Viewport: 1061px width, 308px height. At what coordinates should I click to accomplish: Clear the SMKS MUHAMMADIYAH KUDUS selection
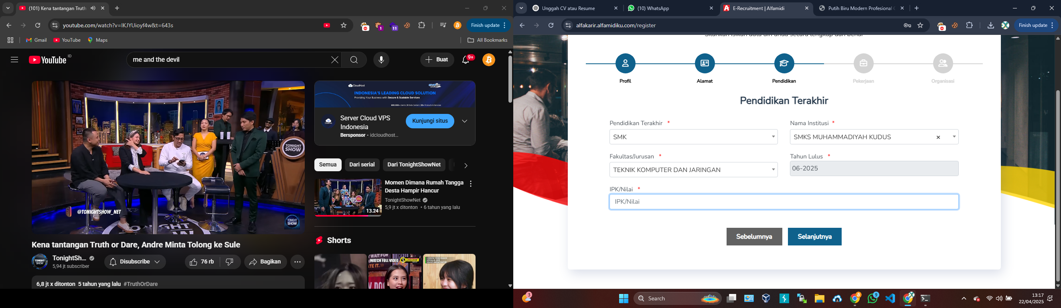click(x=938, y=138)
